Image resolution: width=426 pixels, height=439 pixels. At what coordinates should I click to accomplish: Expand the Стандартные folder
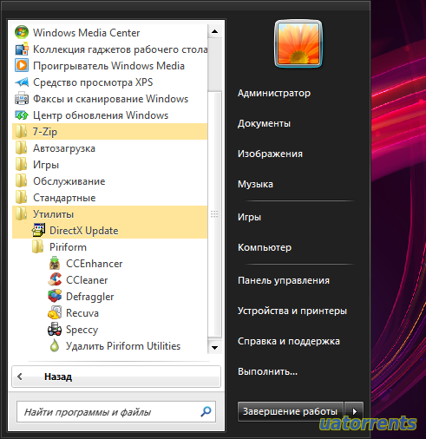(110, 198)
